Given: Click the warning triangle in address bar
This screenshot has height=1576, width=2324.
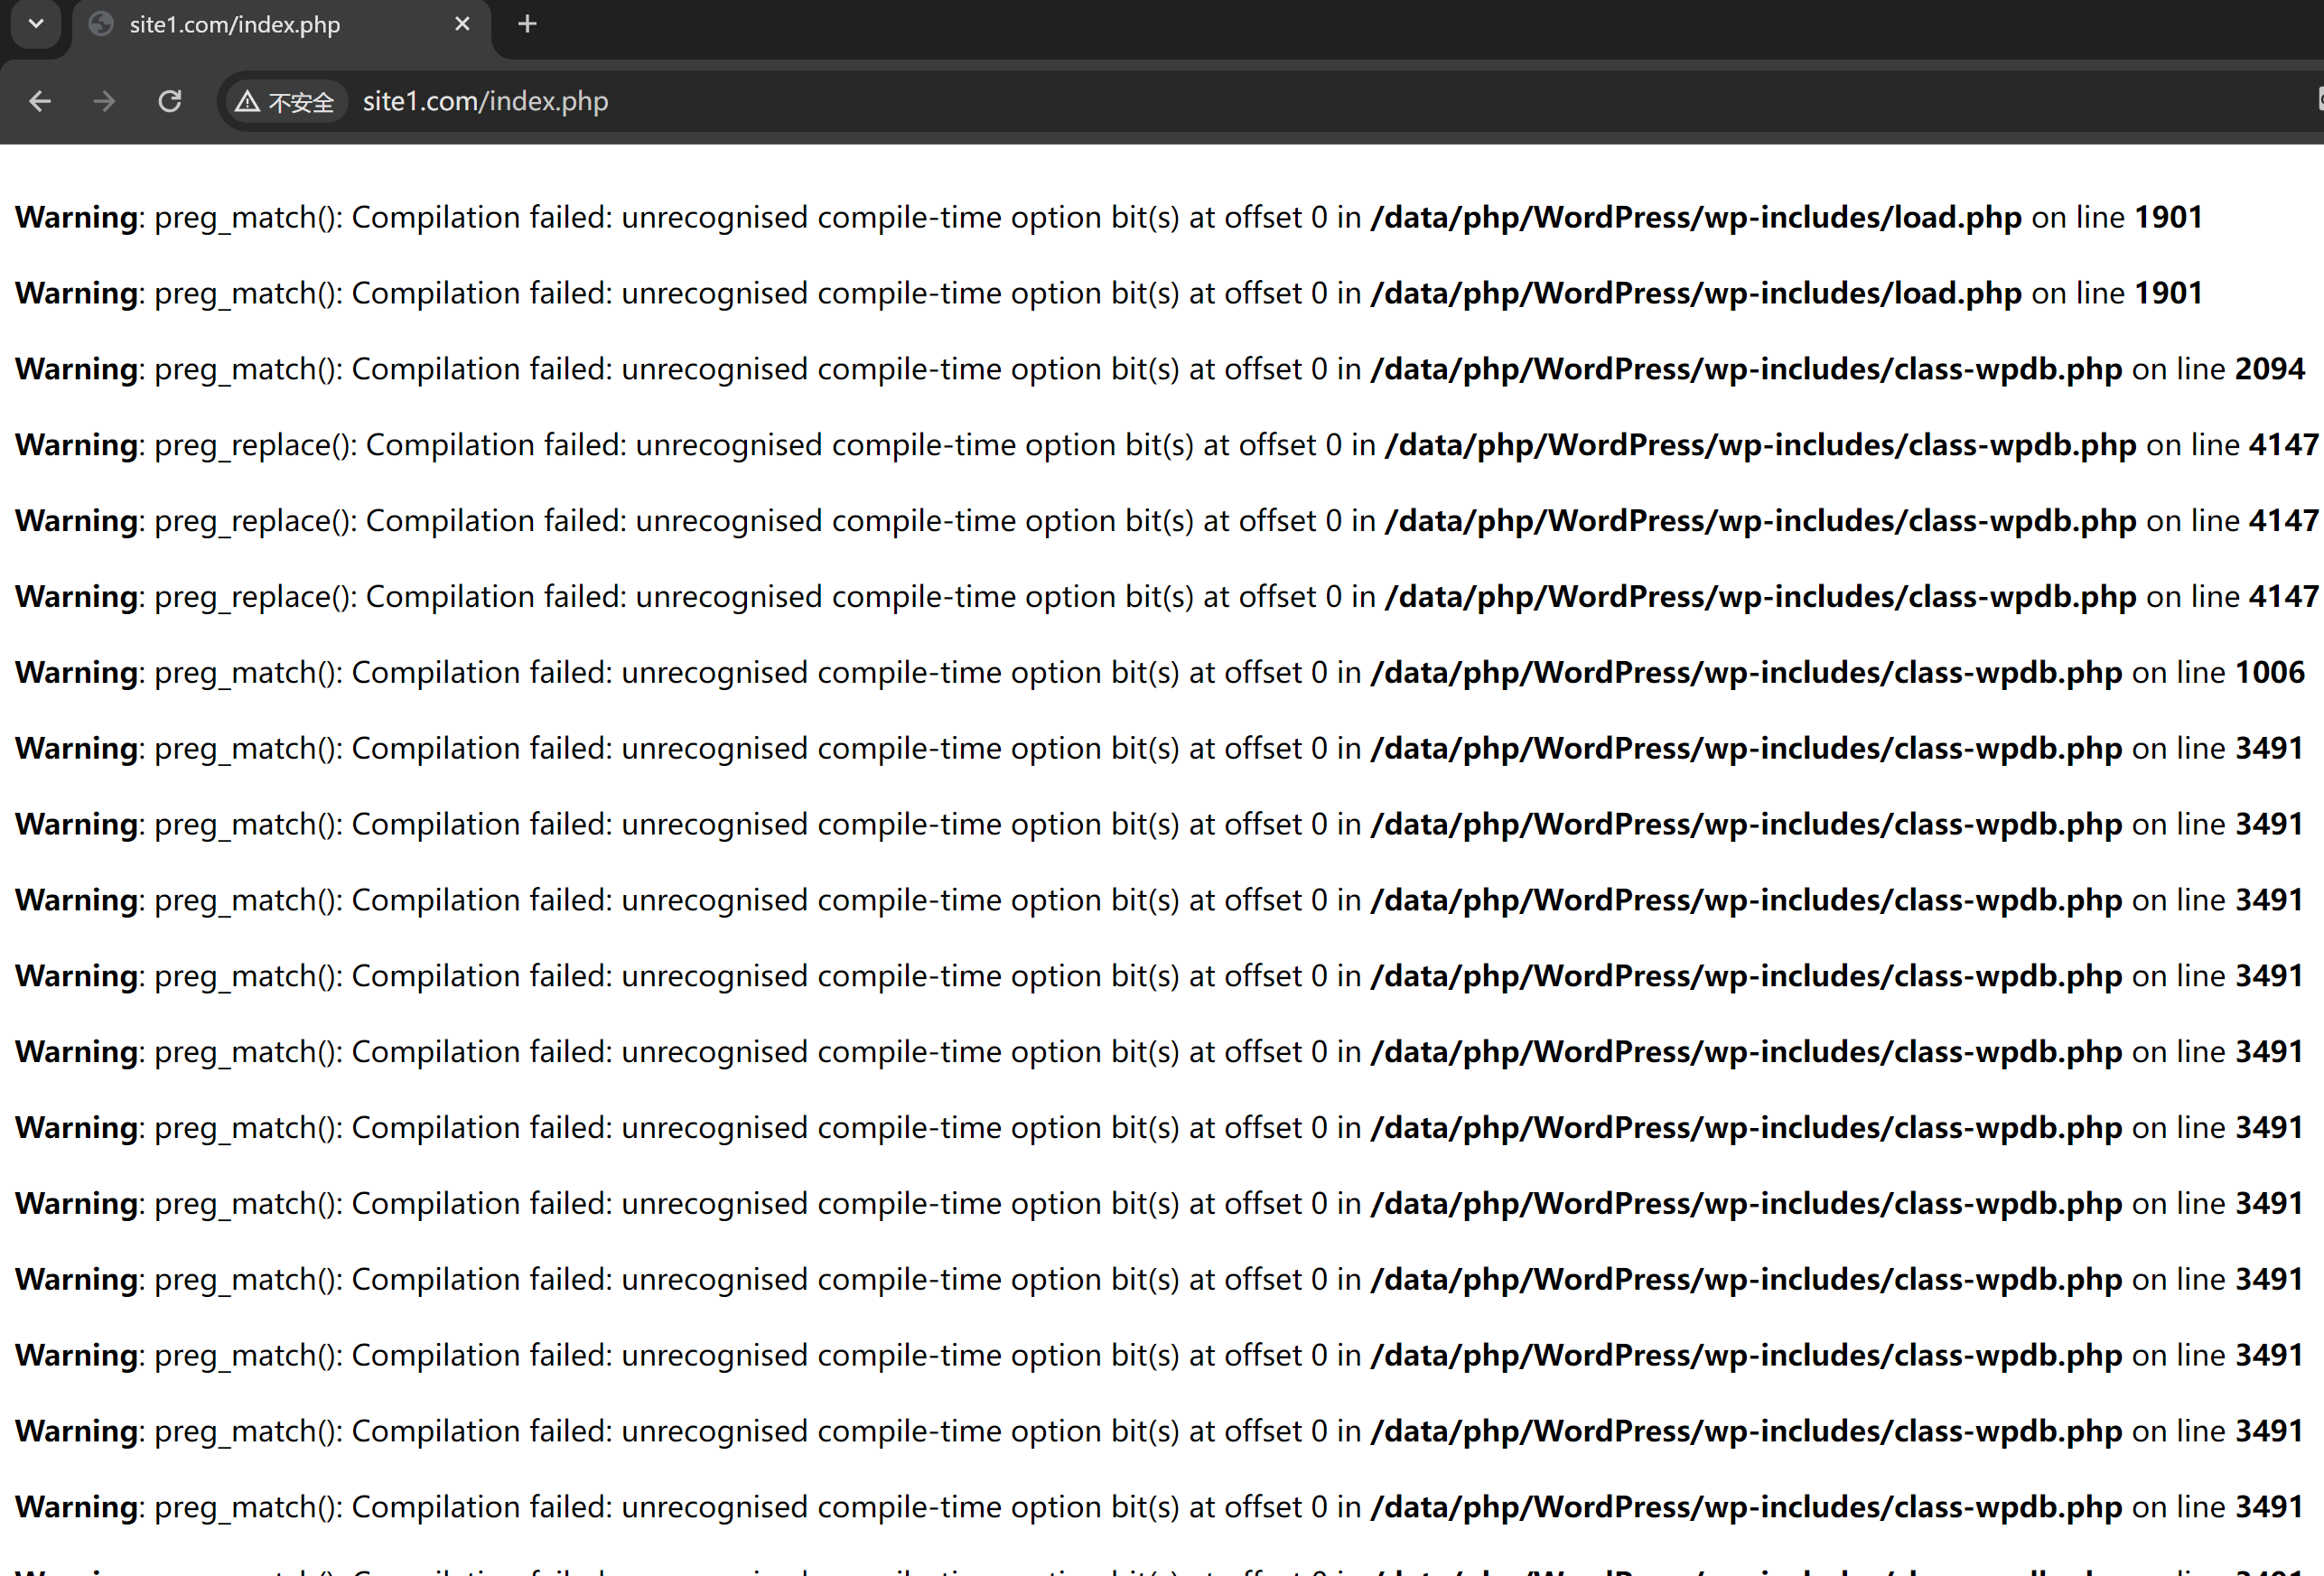Looking at the screenshot, I should click(x=247, y=101).
